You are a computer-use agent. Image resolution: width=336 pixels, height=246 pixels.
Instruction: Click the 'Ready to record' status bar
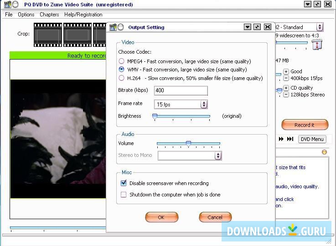[x=58, y=55]
